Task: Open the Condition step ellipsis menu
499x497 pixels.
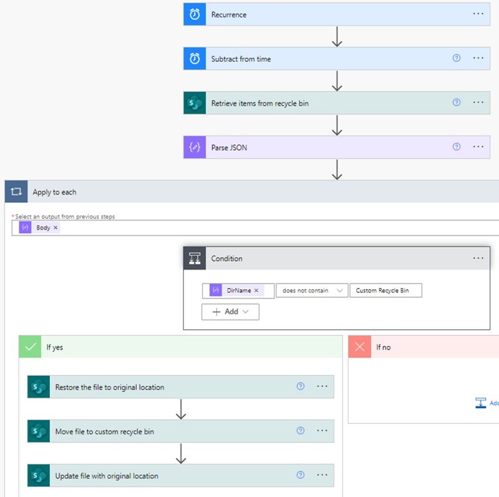Action: pyautogui.click(x=478, y=258)
